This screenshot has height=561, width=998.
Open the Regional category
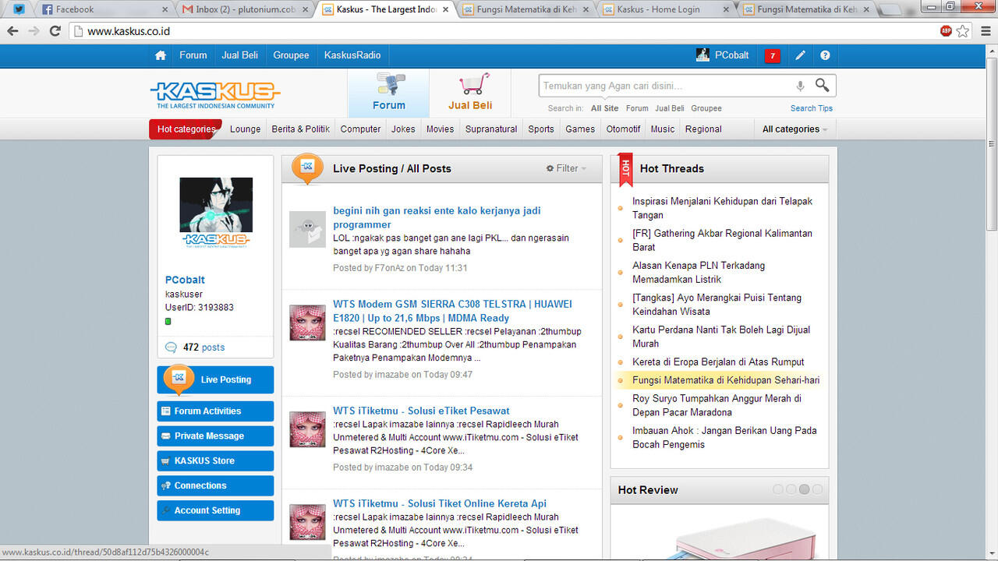click(703, 129)
